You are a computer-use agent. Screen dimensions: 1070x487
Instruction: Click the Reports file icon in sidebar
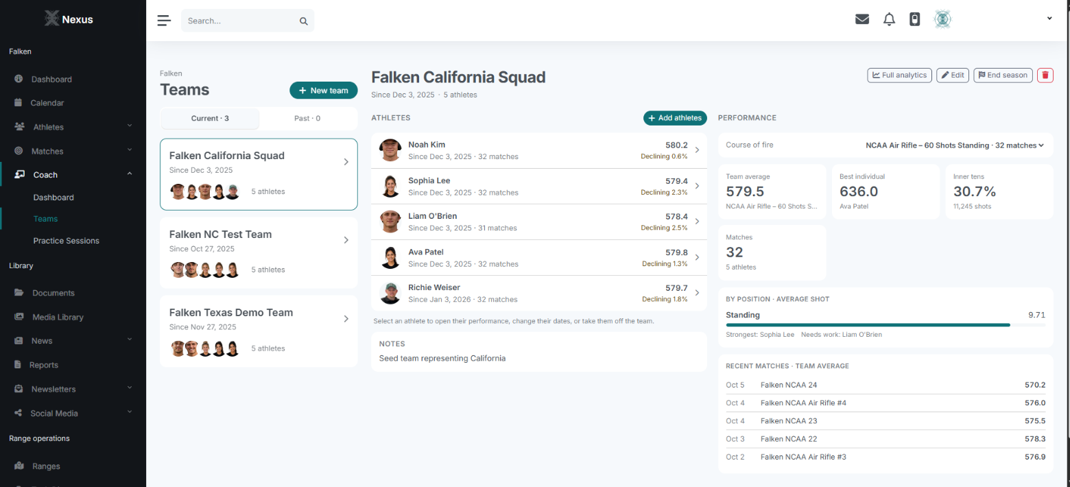click(x=19, y=365)
